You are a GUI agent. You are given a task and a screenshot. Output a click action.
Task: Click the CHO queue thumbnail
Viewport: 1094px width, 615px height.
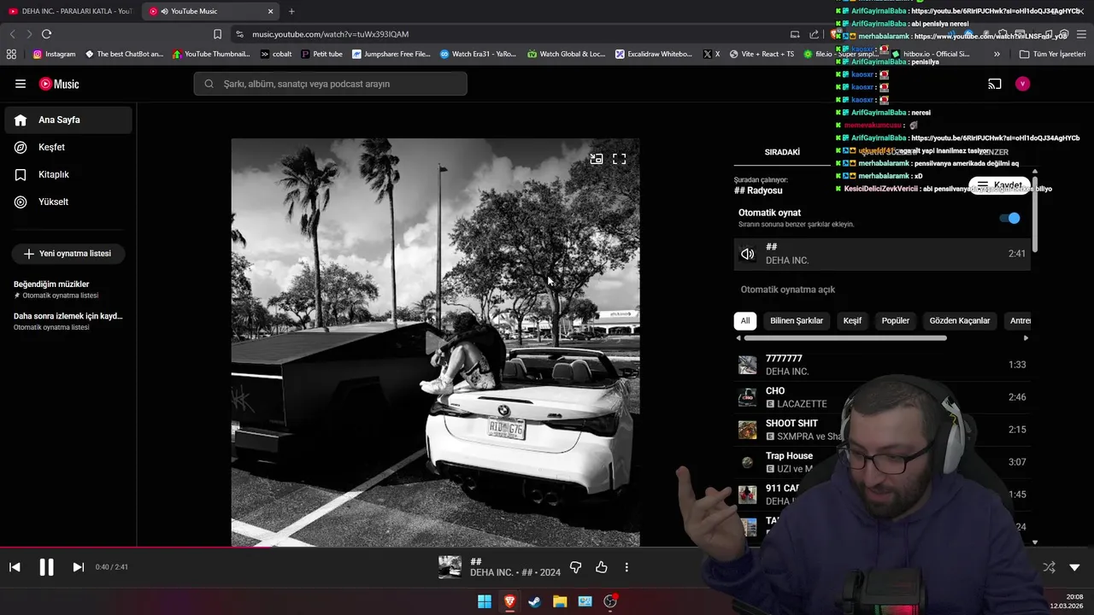[748, 398]
